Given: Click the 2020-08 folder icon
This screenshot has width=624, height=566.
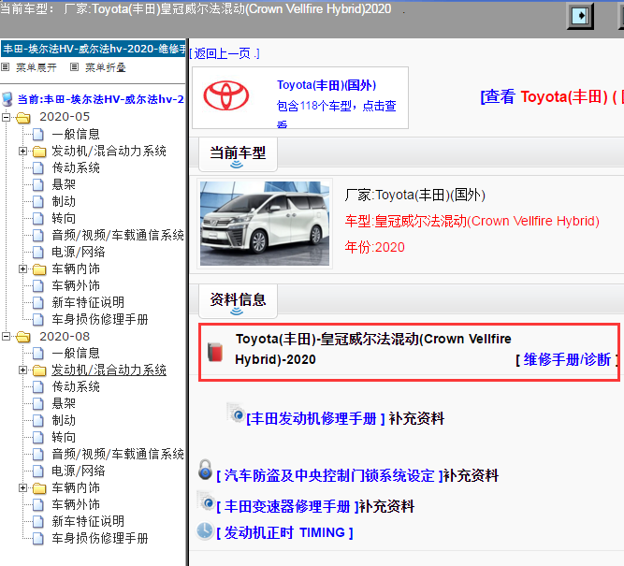Looking at the screenshot, I should point(23,337).
